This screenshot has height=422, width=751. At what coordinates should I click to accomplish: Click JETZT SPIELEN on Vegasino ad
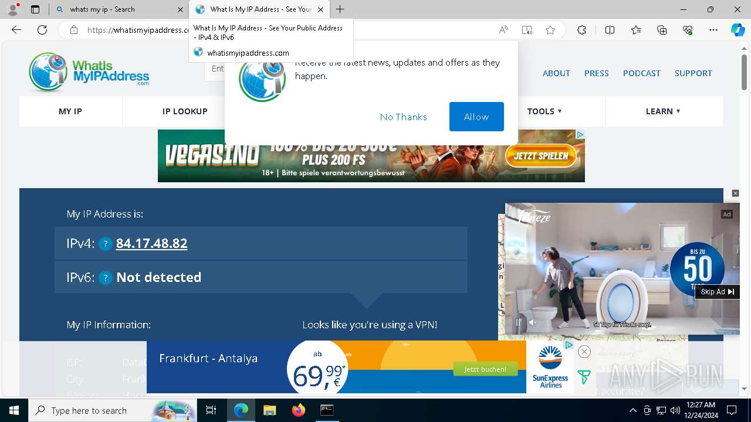[x=541, y=156]
